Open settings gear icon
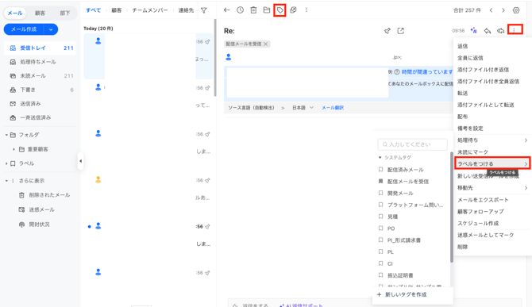 pos(516,10)
